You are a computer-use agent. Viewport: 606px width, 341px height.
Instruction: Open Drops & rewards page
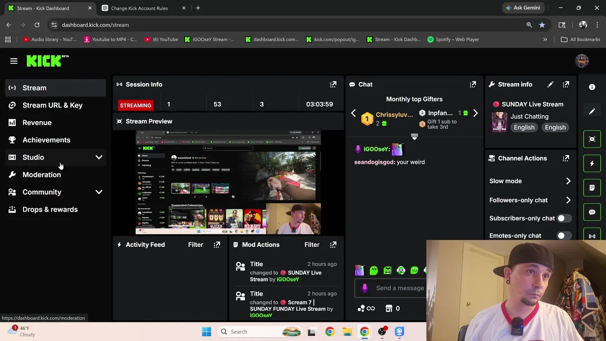[56, 209]
